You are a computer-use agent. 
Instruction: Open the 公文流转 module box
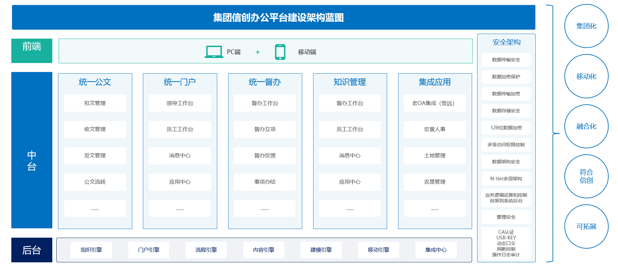(95, 182)
